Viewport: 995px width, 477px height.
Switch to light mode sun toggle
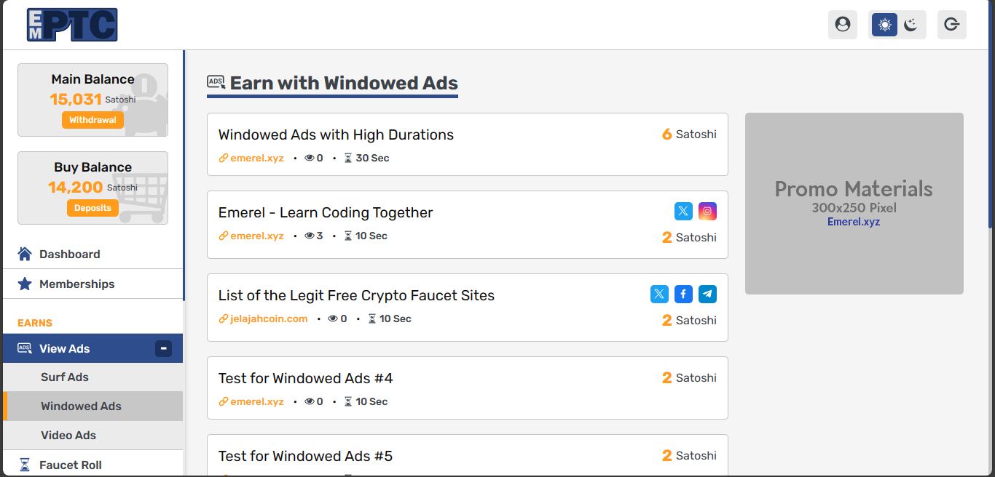click(x=885, y=25)
